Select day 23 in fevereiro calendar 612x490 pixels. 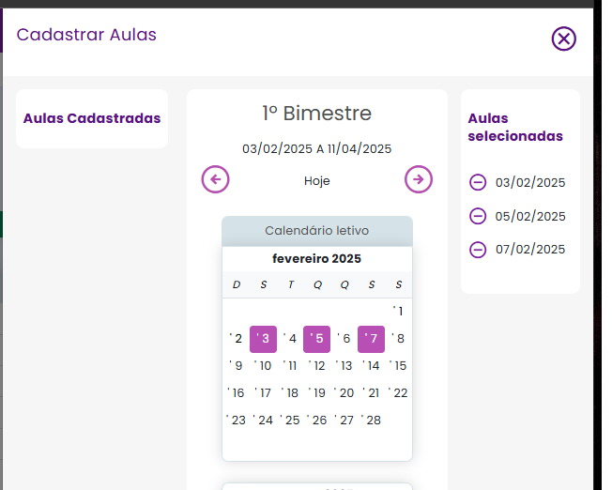(236, 421)
